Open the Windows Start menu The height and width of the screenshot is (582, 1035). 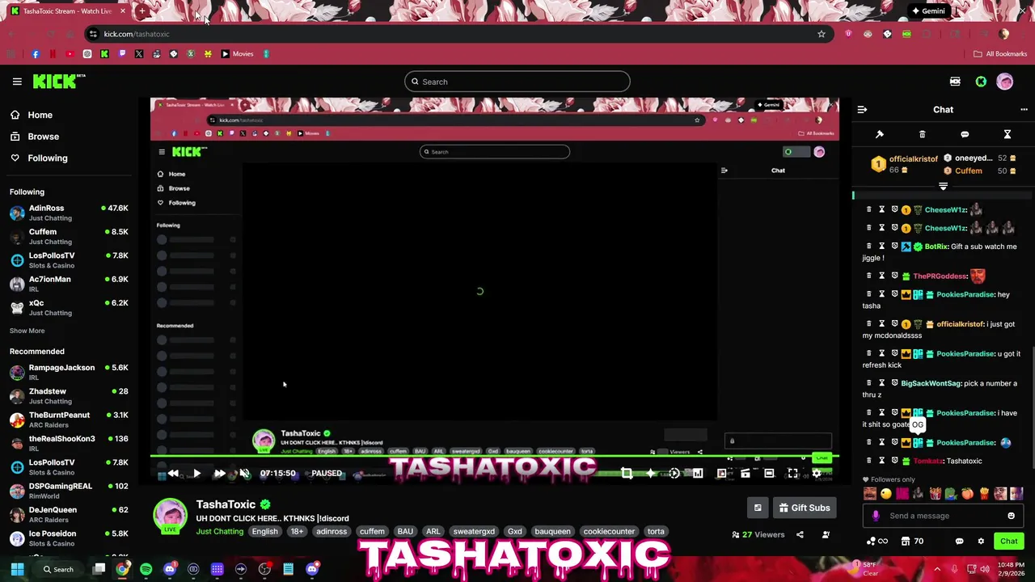pos(17,569)
